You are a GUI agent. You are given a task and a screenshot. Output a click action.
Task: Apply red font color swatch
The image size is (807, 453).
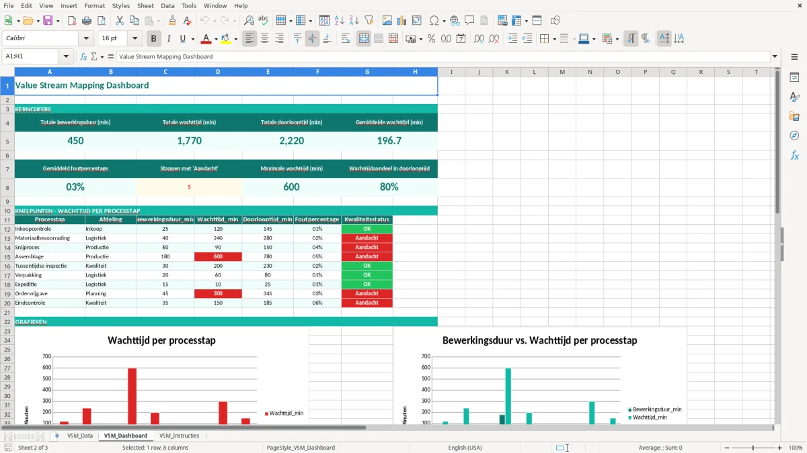tap(206, 39)
